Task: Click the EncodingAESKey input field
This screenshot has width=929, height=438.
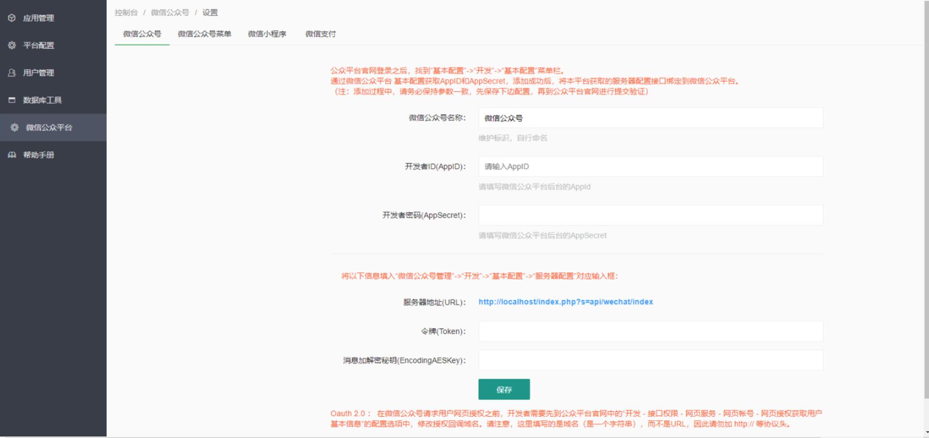Action: click(x=650, y=361)
